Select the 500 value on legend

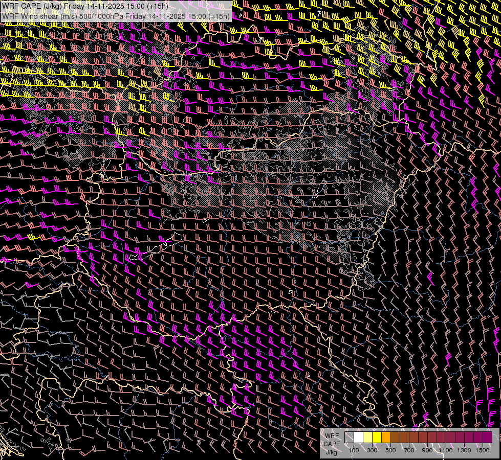coord(390,450)
